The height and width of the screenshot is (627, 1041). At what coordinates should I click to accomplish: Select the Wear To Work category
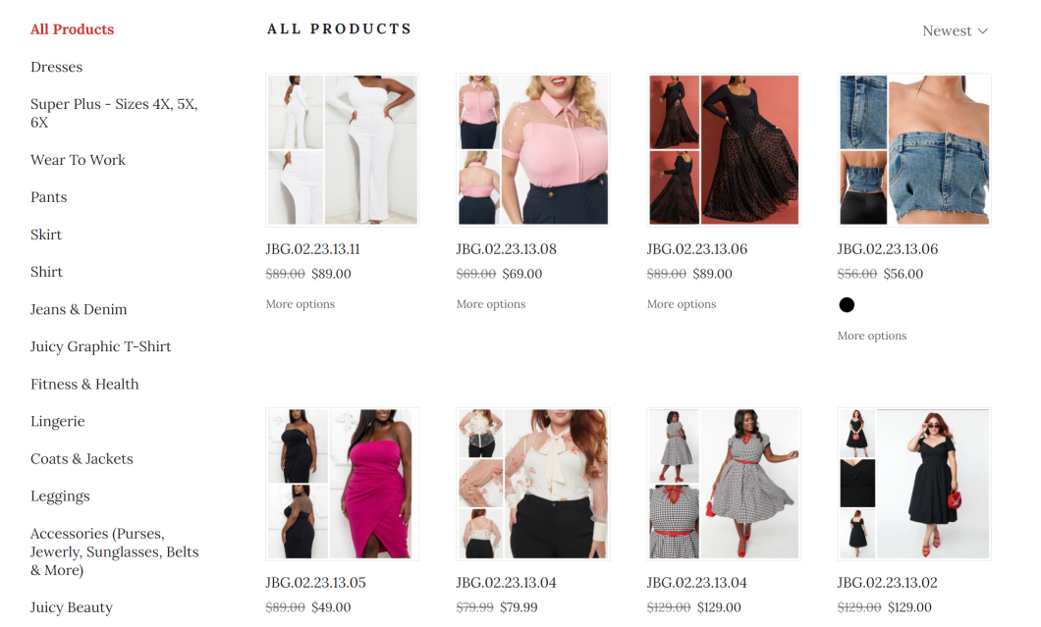point(79,160)
